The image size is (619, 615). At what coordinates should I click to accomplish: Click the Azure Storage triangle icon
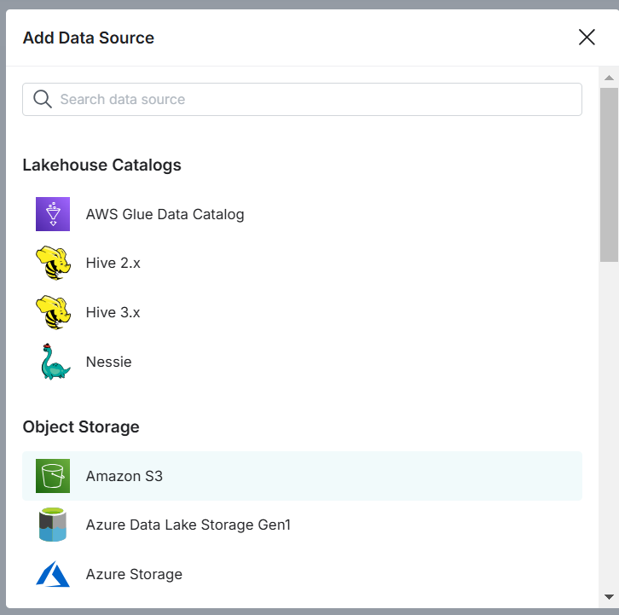tap(53, 574)
